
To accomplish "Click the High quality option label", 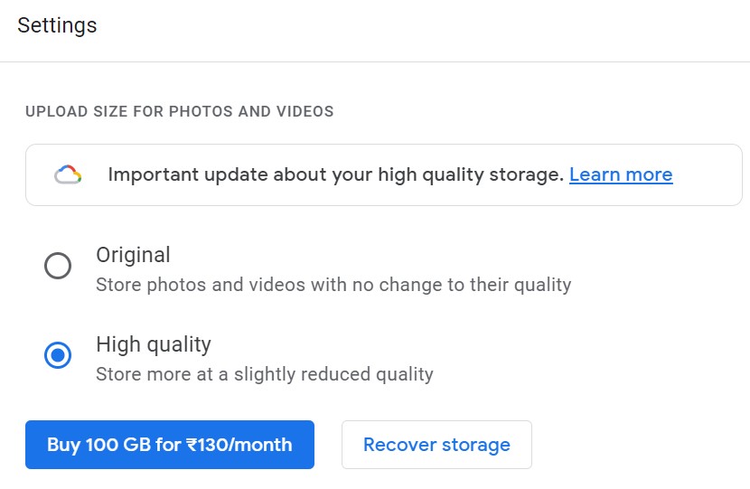I will [x=154, y=344].
